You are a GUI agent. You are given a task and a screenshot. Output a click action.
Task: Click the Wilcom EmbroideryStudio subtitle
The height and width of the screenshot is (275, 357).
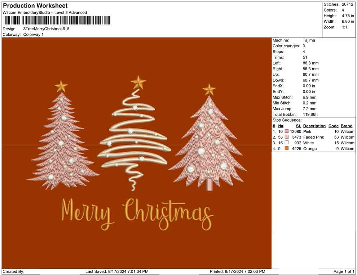click(x=45, y=13)
